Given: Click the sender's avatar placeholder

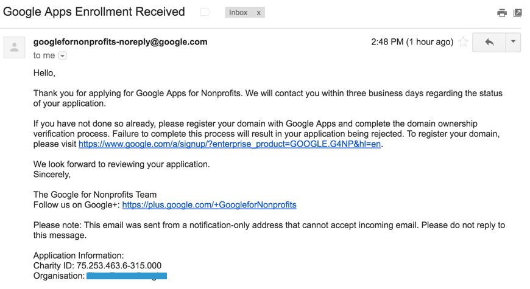Looking at the screenshot, I should pos(14,47).
